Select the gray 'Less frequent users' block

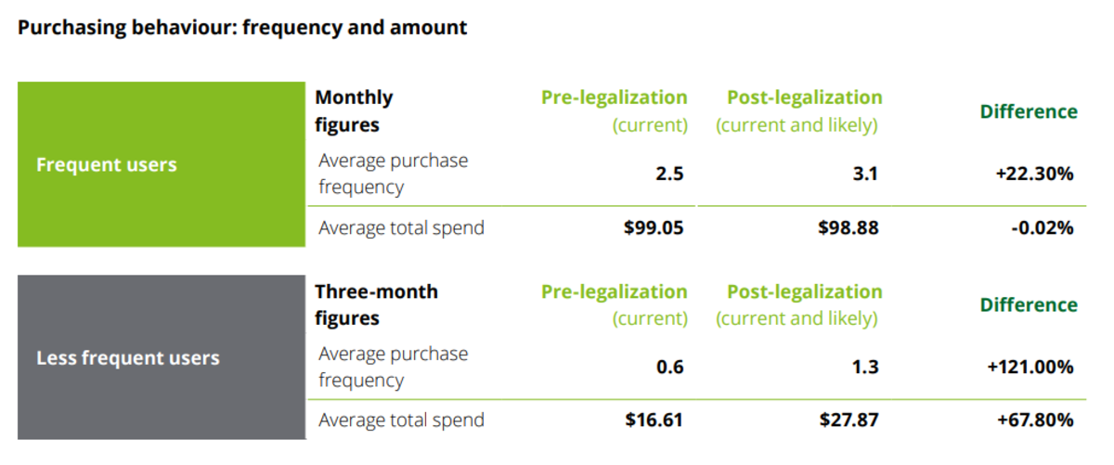point(161,358)
